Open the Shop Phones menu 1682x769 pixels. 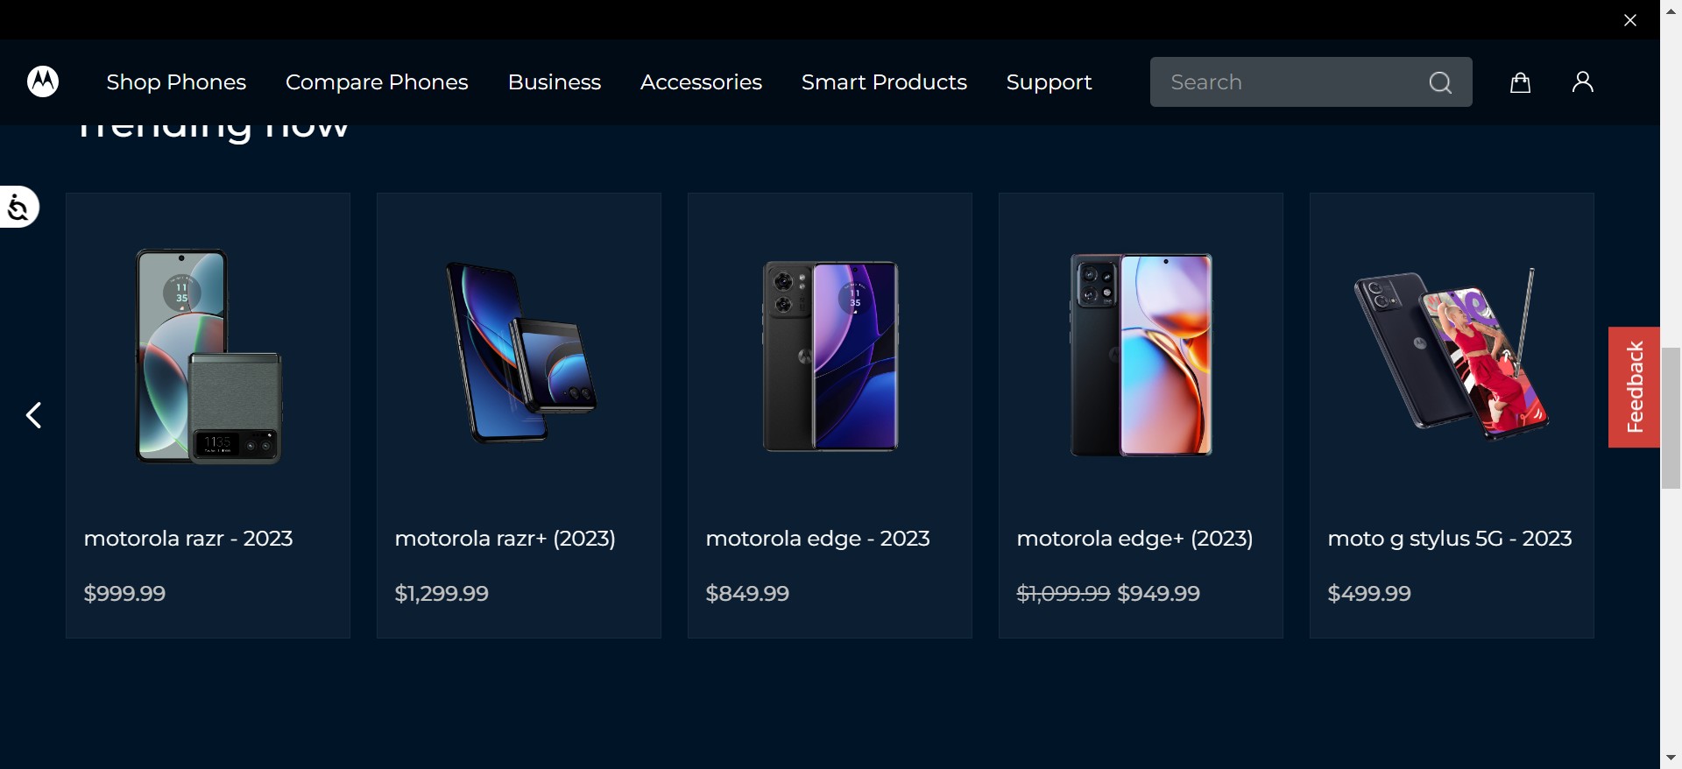coord(176,82)
